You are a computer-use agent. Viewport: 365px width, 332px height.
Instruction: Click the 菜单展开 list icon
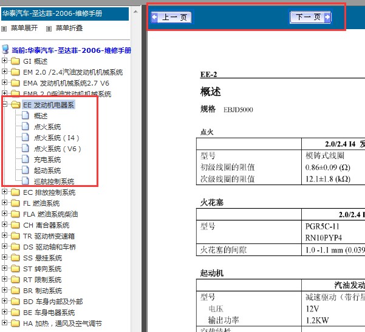[4, 29]
